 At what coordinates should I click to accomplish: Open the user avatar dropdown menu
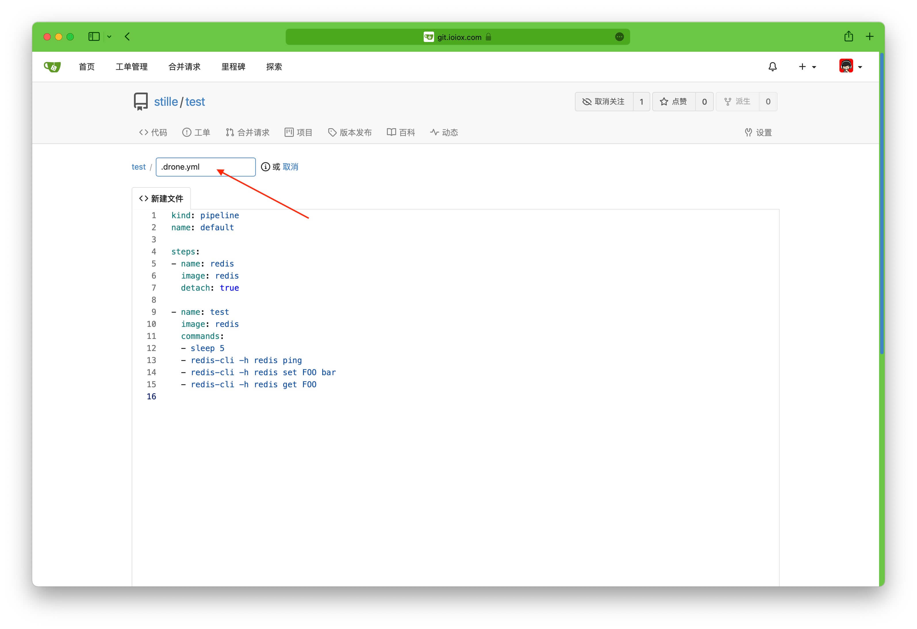(x=850, y=67)
